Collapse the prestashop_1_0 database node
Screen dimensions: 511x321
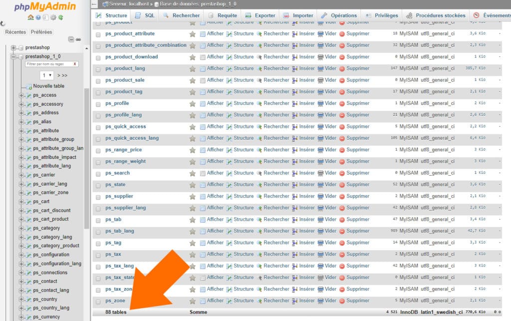[x=13, y=57]
